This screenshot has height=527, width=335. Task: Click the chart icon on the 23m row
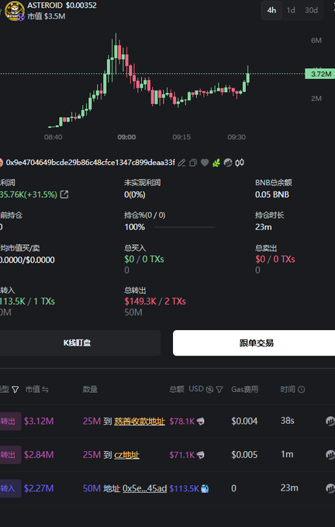(330, 488)
